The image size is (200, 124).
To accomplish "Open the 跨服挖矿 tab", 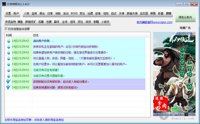I will click(x=31, y=22).
